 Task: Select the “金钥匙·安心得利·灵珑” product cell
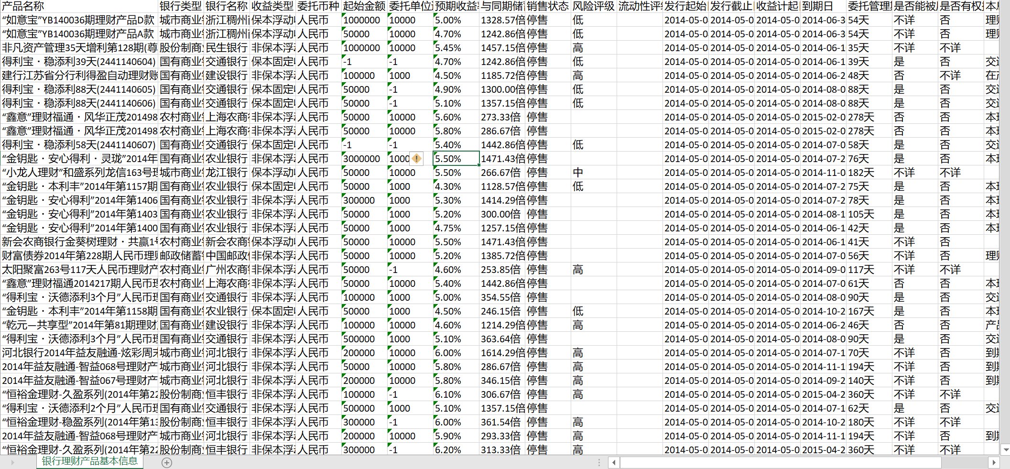79,159
